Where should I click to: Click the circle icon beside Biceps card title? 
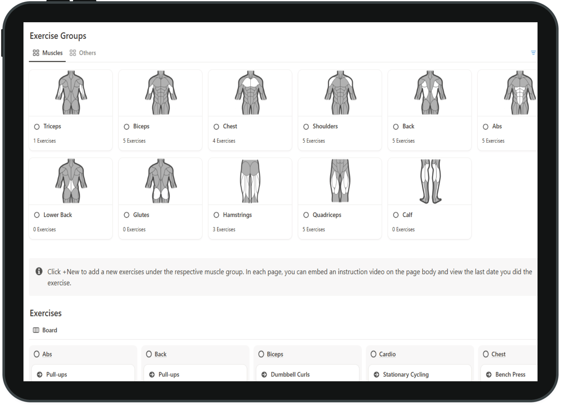coord(127,127)
